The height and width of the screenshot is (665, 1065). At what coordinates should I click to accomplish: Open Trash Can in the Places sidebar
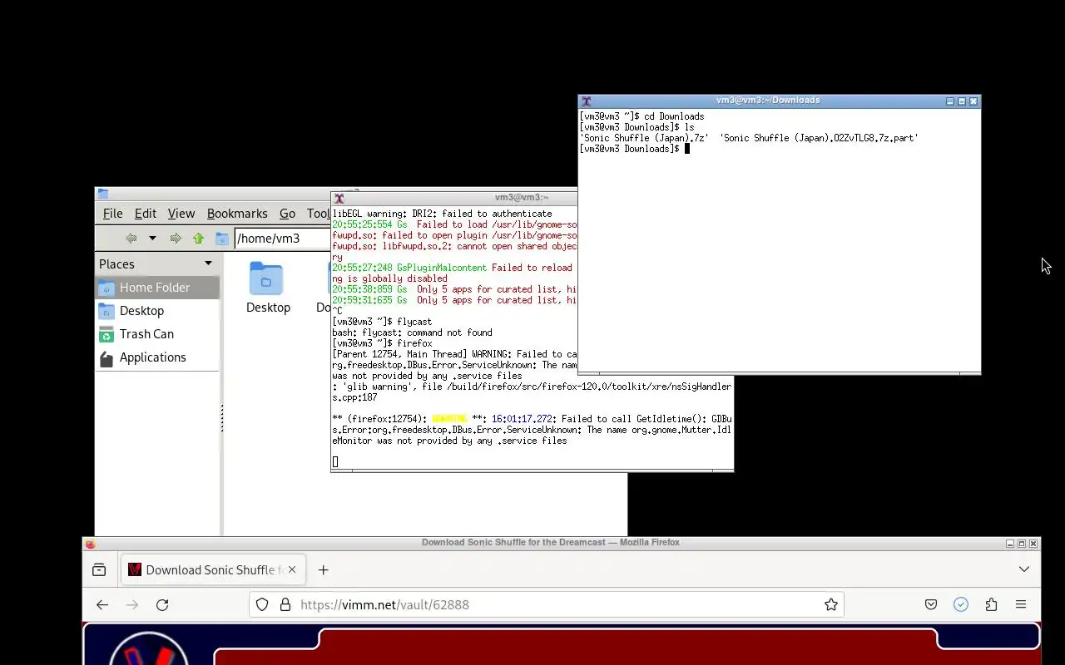tap(157, 334)
